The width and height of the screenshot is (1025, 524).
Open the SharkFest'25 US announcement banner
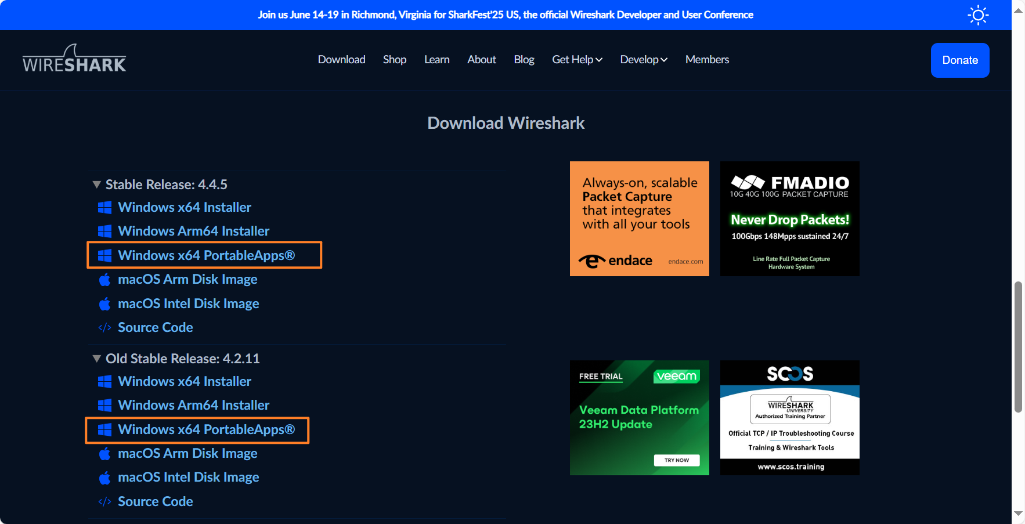pyautogui.click(x=506, y=15)
